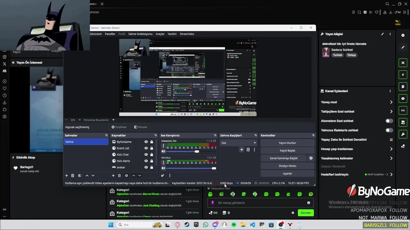This screenshot has height=230, width=410.
Task: Open scene filters icon in Sahneler toolbar
Action: pos(80,175)
